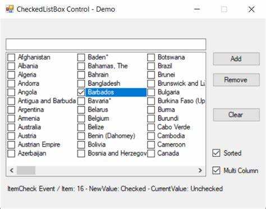266x209 pixels.
Task: Close the CheckedListBox Control Demo window
Action: 251,9
